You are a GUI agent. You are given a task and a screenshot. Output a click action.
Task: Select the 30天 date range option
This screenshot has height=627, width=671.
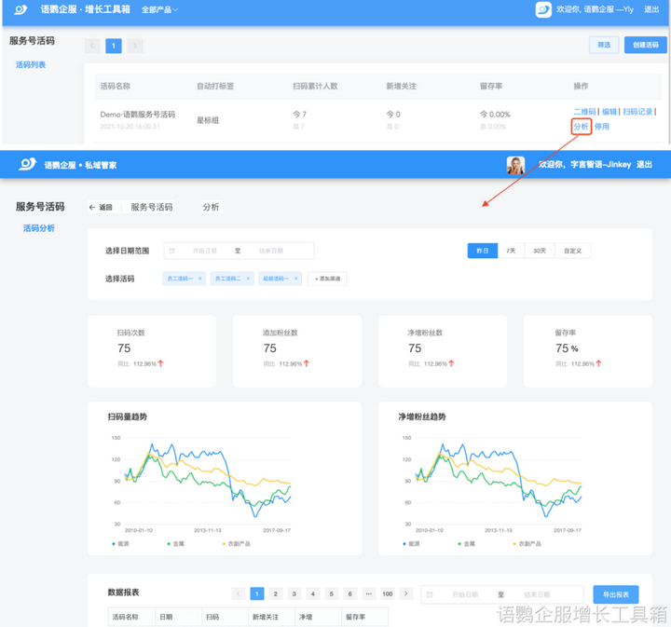pyautogui.click(x=540, y=251)
